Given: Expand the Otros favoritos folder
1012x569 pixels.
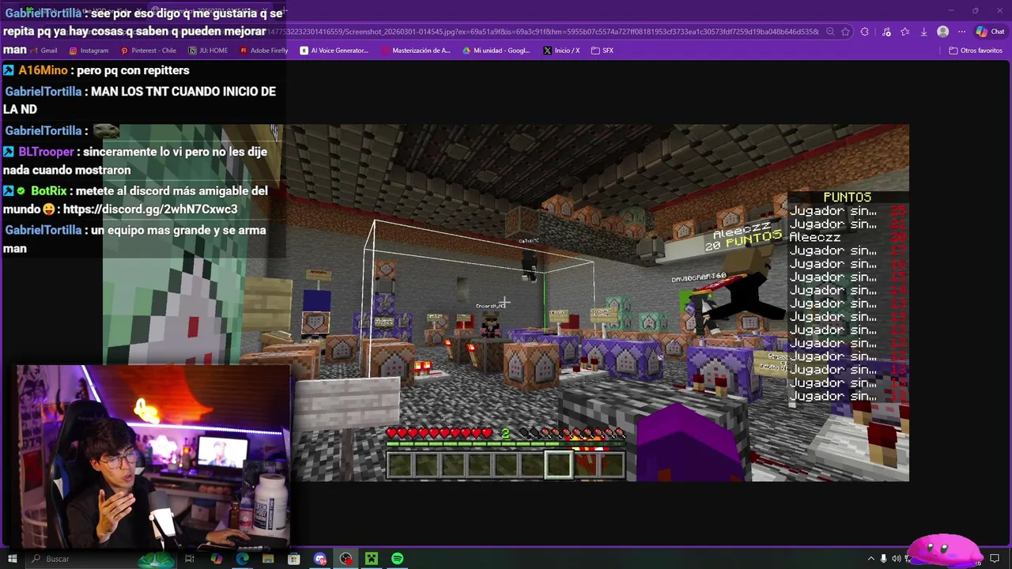Looking at the screenshot, I should pos(976,51).
